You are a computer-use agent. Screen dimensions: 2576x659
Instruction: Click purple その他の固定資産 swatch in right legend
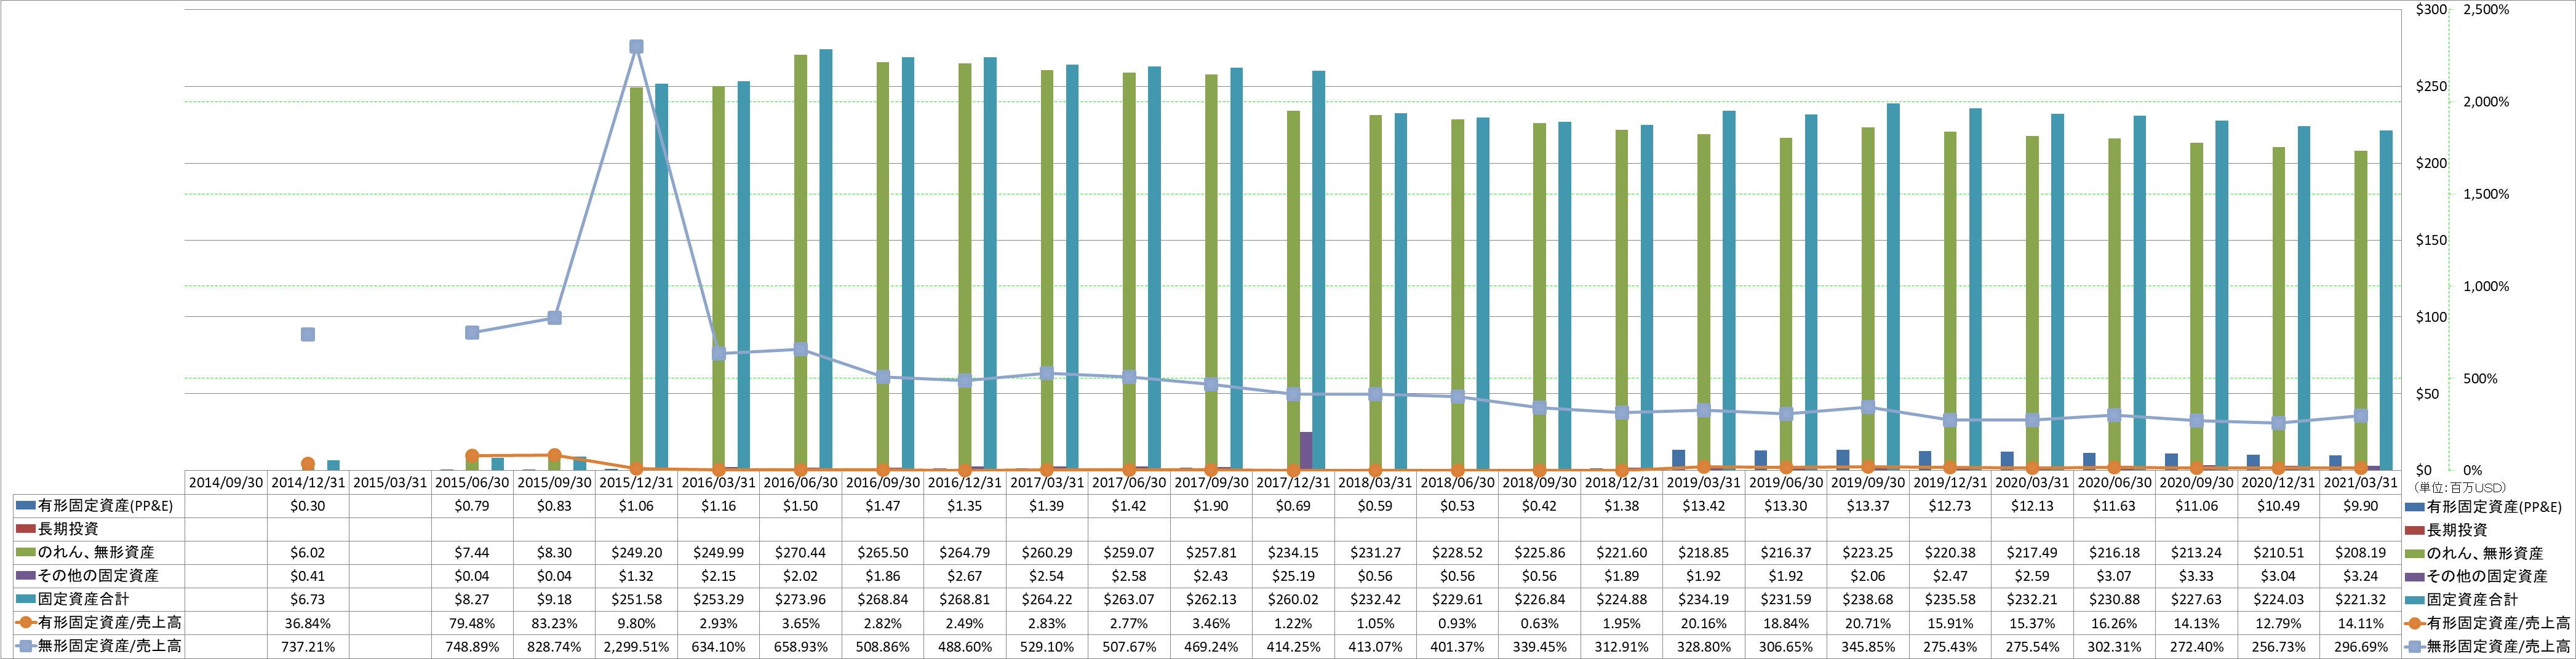coord(2416,576)
